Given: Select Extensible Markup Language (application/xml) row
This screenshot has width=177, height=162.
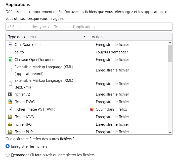Looking at the screenshot, I should point(87,70).
